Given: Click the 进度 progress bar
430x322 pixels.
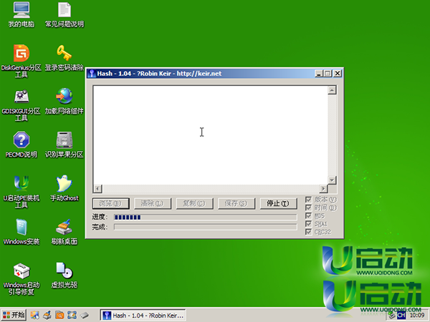Looking at the screenshot, I should click(x=204, y=217).
